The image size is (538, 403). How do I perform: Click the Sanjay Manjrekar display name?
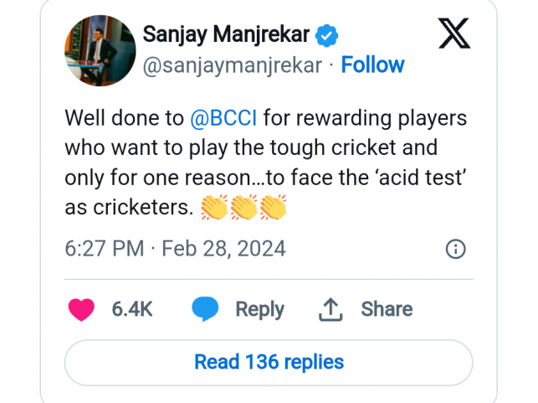pyautogui.click(x=226, y=35)
